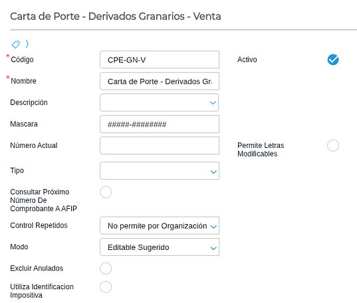The width and height of the screenshot is (357, 303).
Task: Click the Carta de Porte page title
Action: pos(116,17)
